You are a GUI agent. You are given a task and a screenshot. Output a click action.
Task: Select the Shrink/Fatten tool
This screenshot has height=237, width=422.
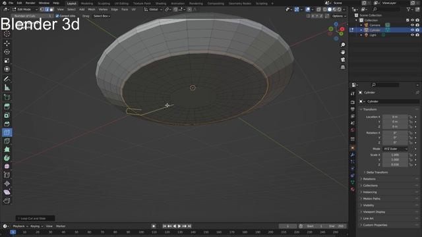point(7,184)
